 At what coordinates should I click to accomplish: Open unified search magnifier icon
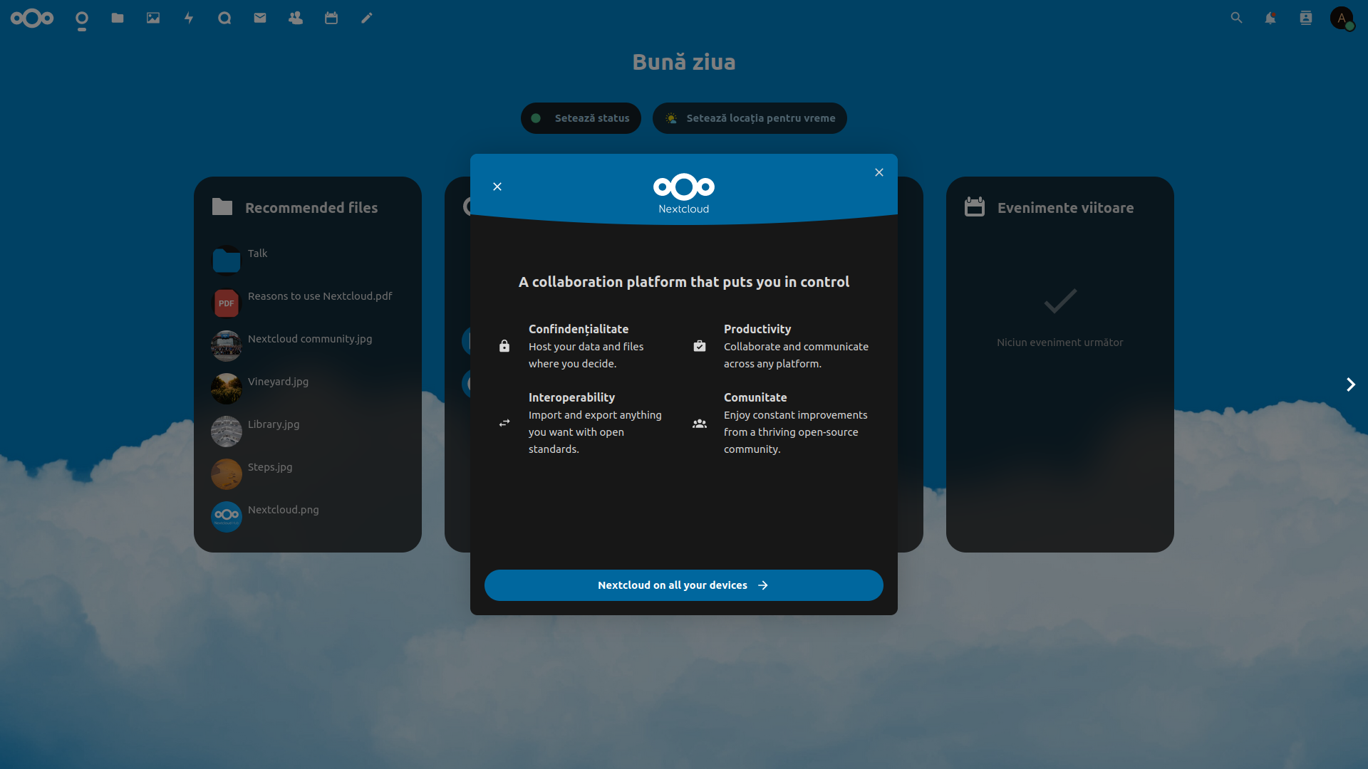coord(1236,18)
